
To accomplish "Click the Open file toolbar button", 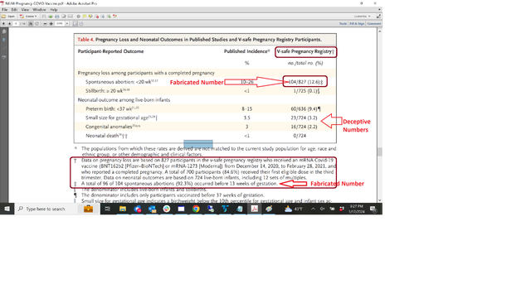I will pos(8,17).
